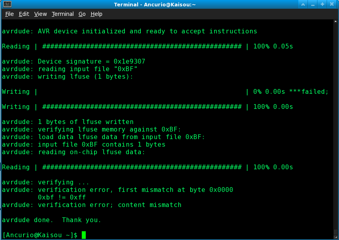Minimize the terminal window
The image size is (339, 240).
point(313,4)
